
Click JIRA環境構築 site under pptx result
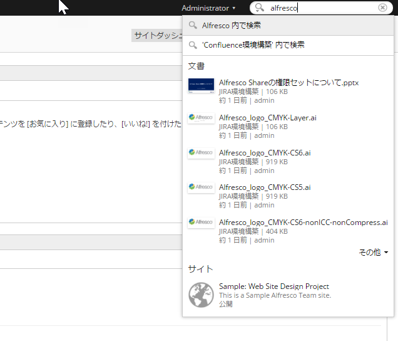pos(238,92)
